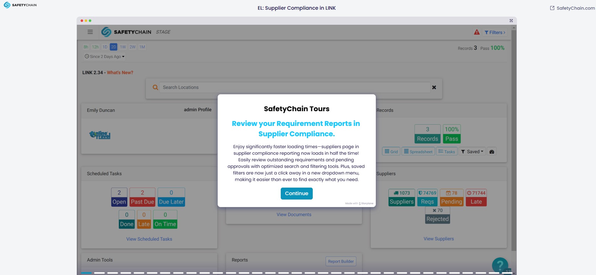596x275 pixels.
Task: Click the 100% Pass tile
Action: tap(452, 134)
